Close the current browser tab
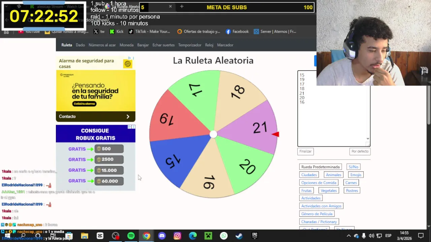 point(170,7)
